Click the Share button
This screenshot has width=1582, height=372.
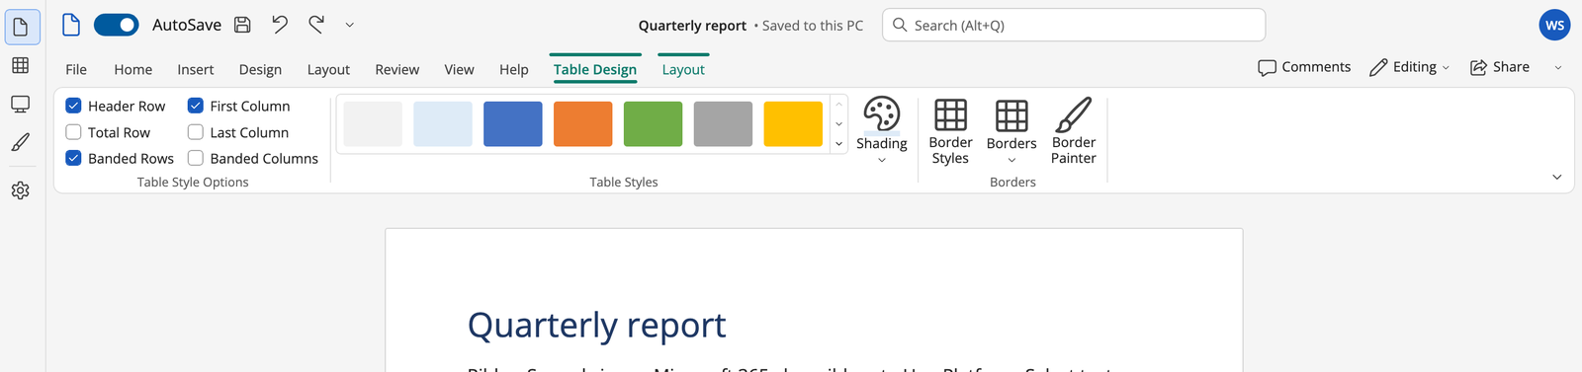tap(1500, 67)
